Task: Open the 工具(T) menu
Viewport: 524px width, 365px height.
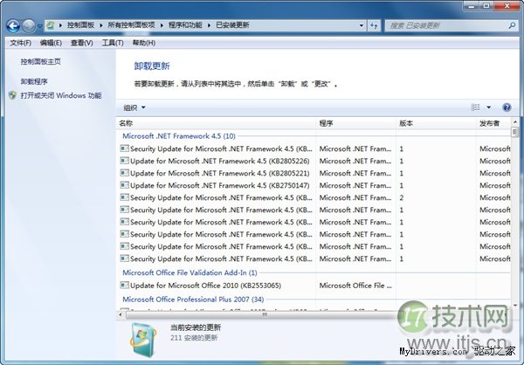Action: click(113, 43)
